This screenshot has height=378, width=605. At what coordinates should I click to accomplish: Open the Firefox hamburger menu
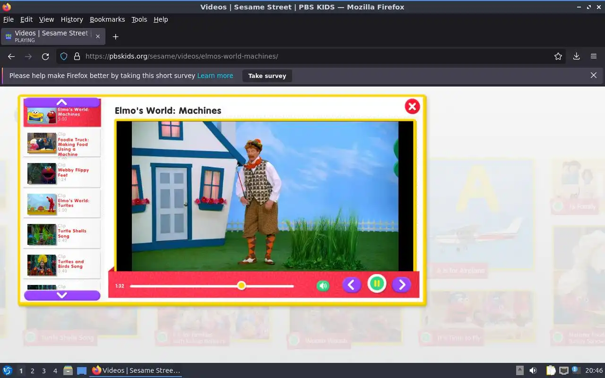[594, 56]
